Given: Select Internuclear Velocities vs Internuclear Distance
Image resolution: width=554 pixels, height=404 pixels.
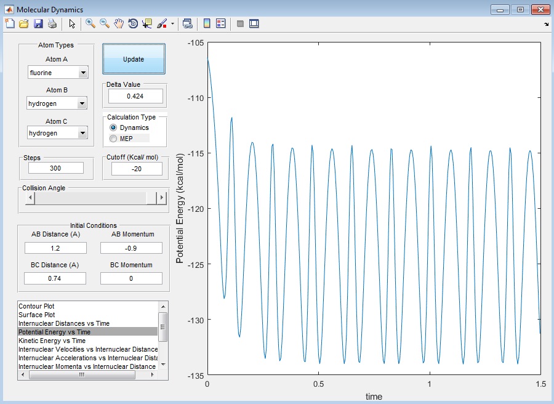Looking at the screenshot, I should click(87, 349).
